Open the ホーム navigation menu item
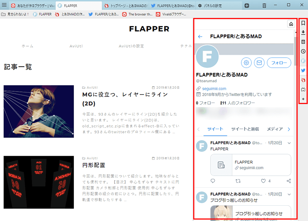 point(27,46)
